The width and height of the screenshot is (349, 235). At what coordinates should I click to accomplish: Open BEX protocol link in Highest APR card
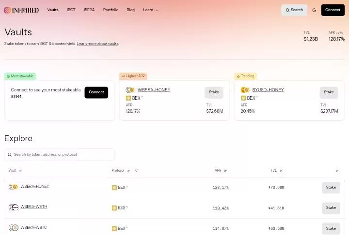coord(137,98)
